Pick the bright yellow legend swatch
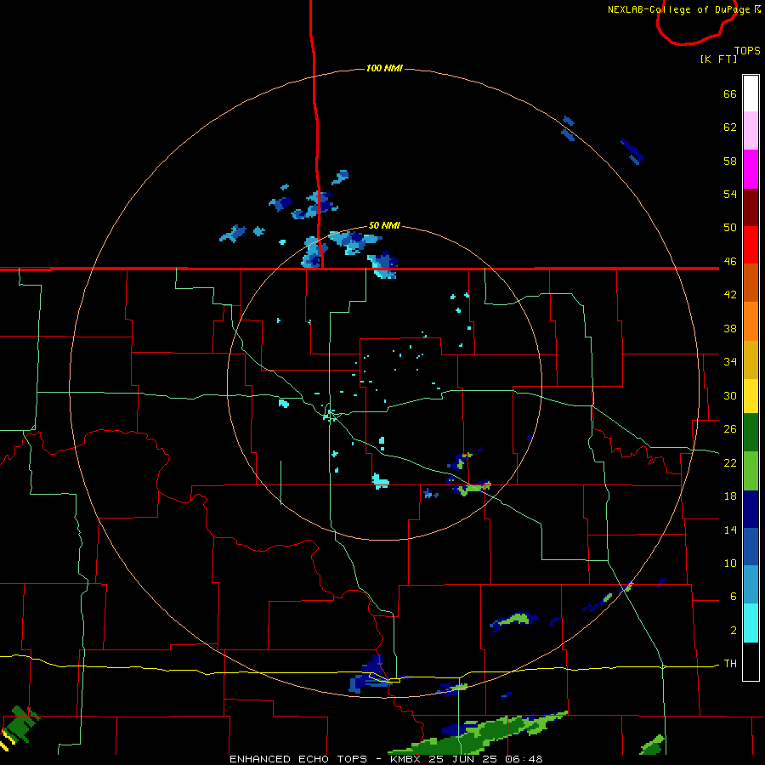The image size is (765, 765). 751,395
